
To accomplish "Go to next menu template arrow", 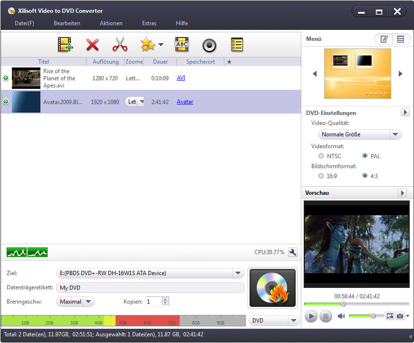I will click(x=401, y=74).
